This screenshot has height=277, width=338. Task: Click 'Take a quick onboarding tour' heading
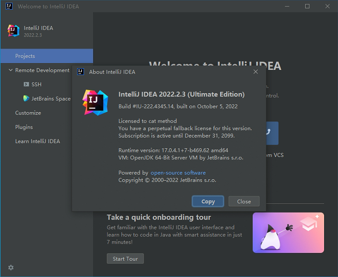click(159, 217)
